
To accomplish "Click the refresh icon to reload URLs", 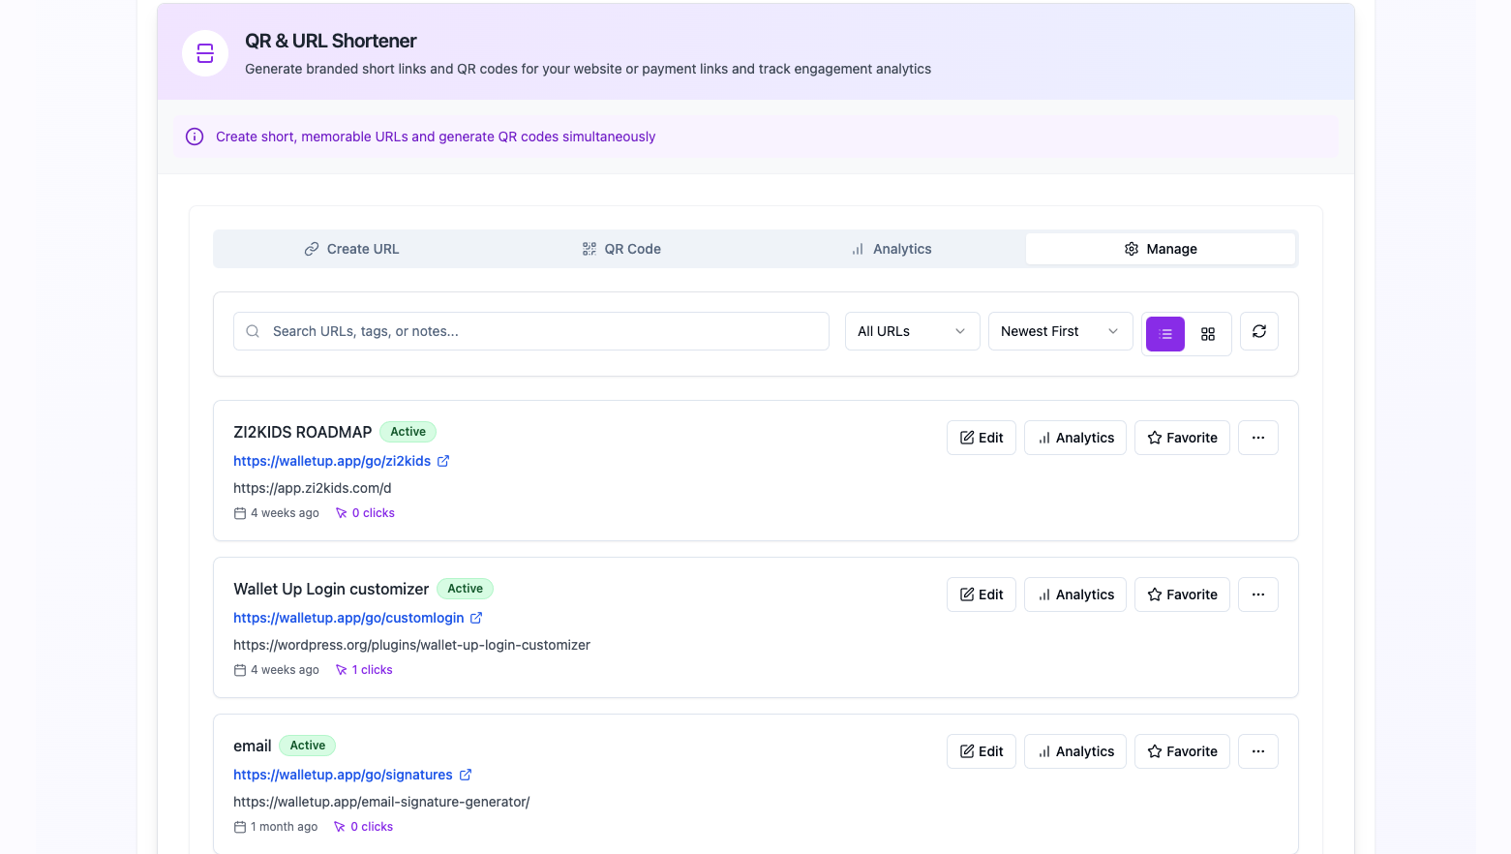I will pos(1259,331).
